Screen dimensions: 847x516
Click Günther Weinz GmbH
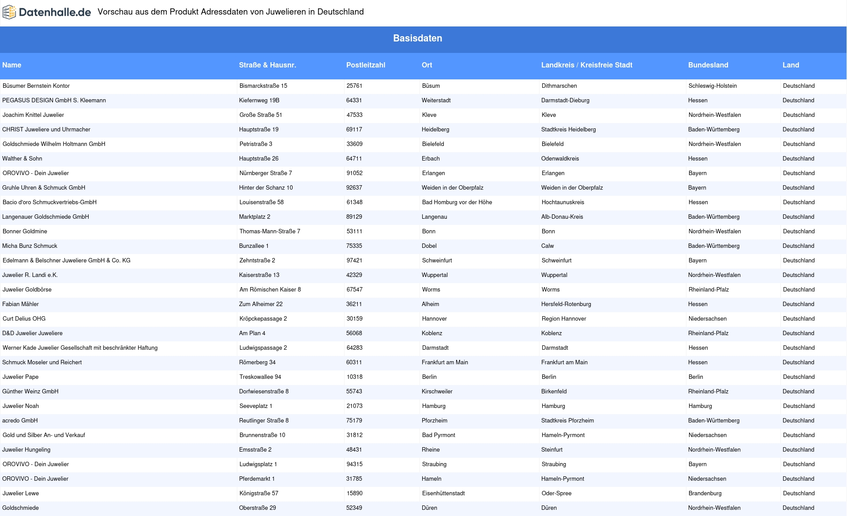pos(30,392)
